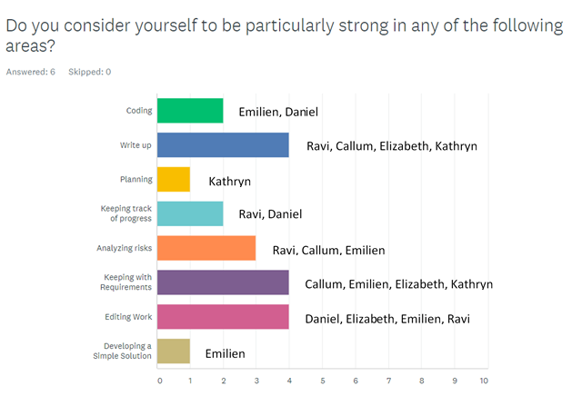
Task: Select the blue Write up bar
Action: click(x=223, y=145)
